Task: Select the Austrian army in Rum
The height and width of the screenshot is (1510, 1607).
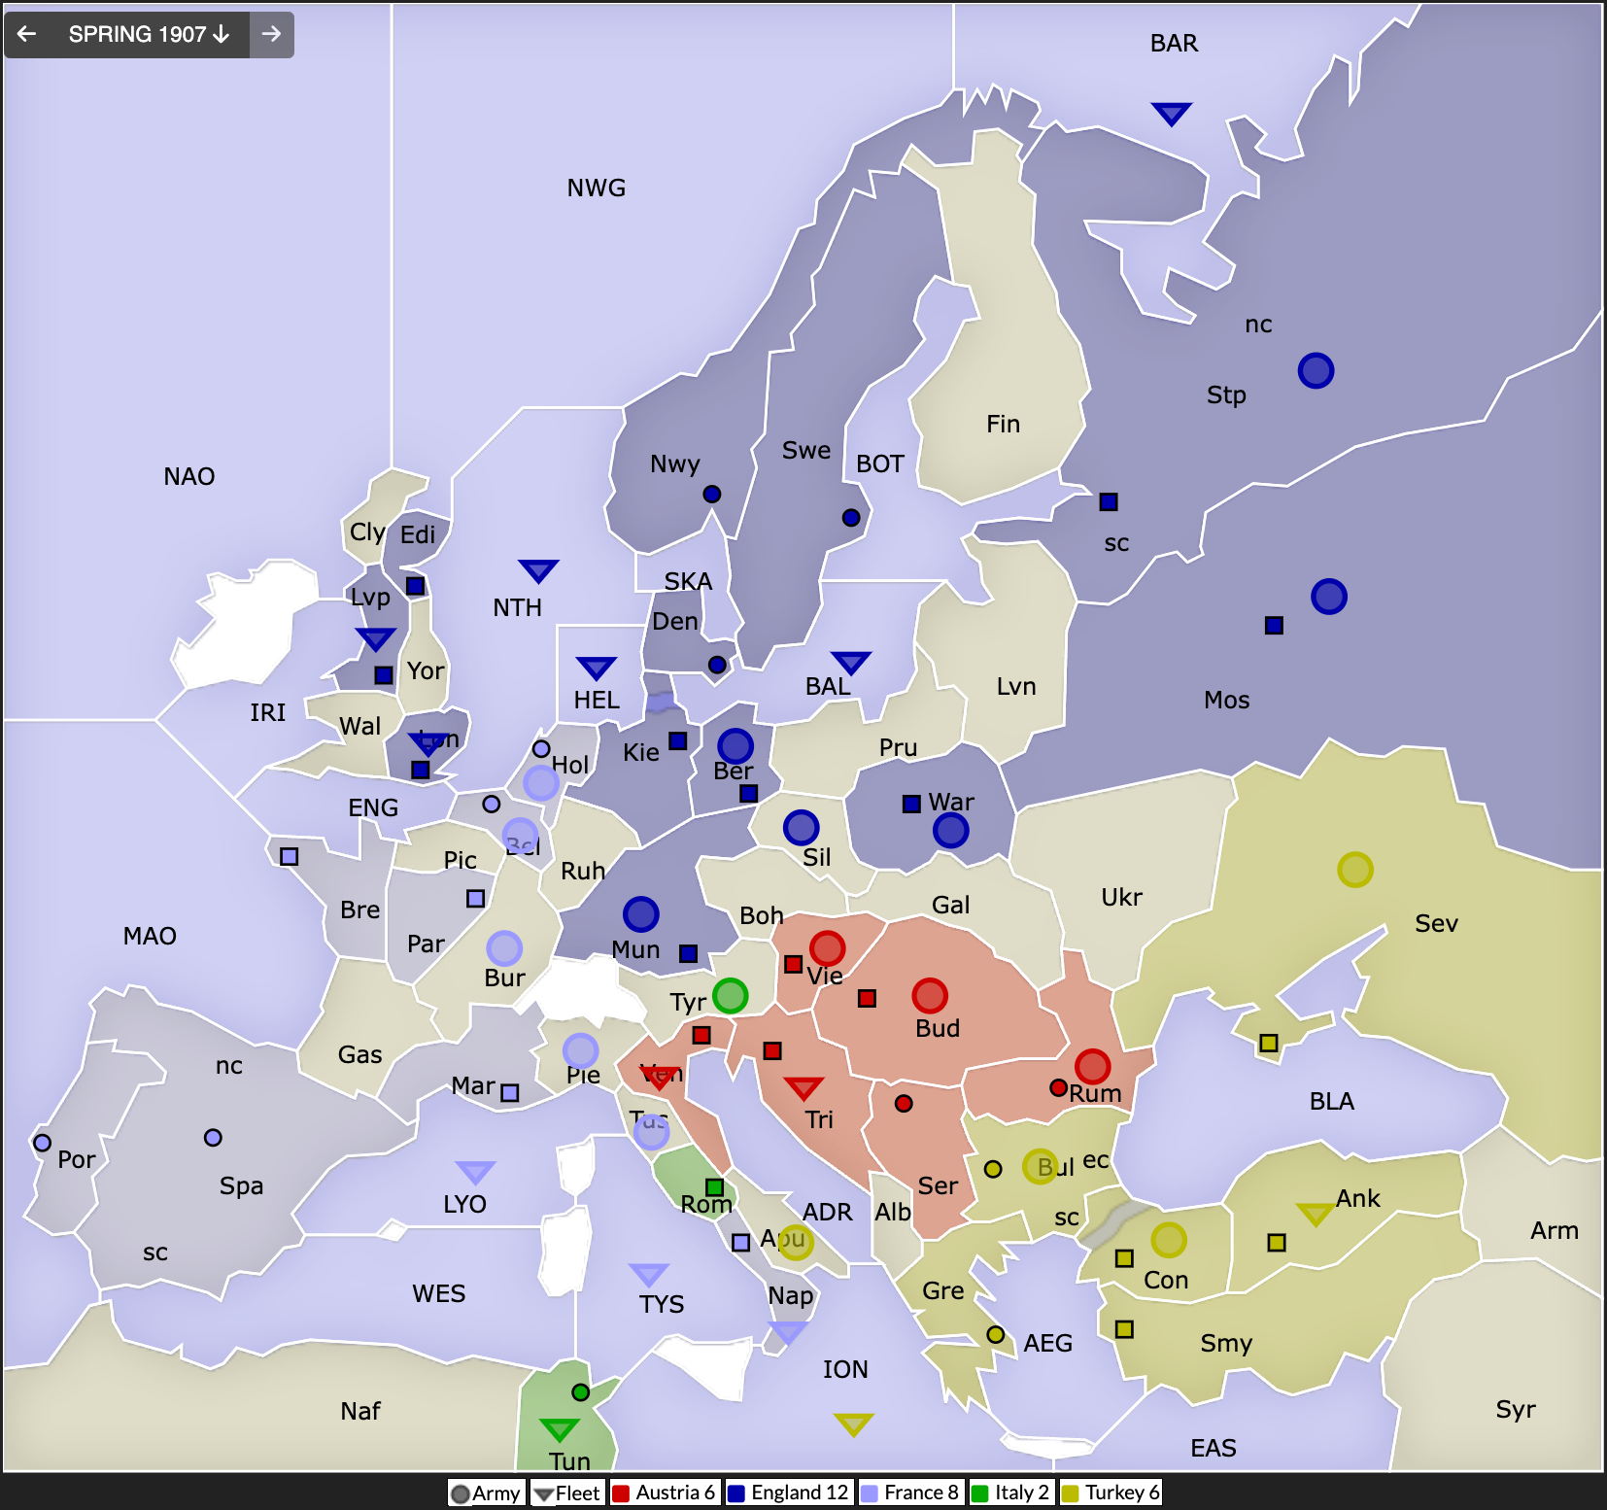Action: [x=1092, y=1066]
